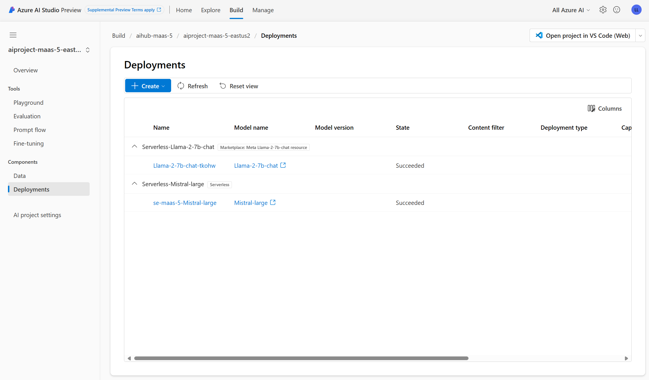
Task: Click Reset view in the toolbar
Action: click(239, 86)
